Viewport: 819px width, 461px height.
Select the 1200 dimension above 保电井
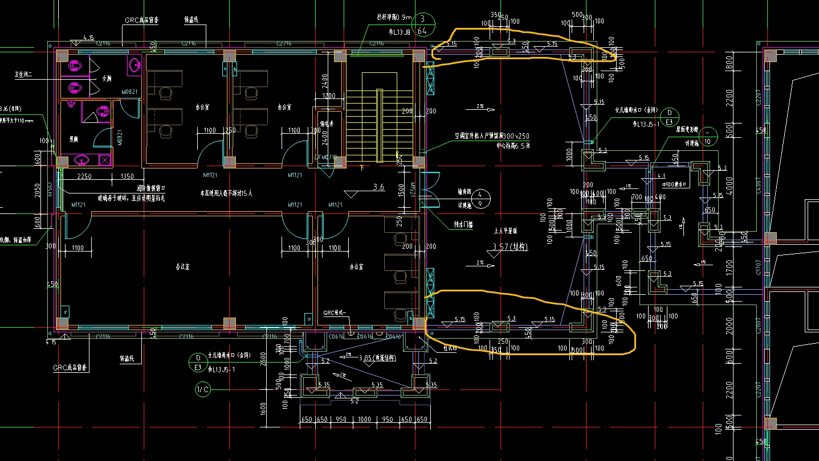point(329,96)
